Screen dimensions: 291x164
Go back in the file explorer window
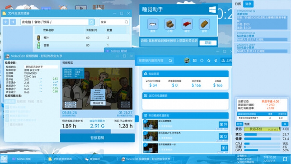pos(6,22)
